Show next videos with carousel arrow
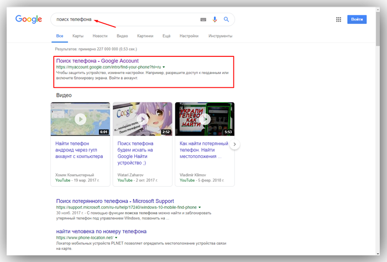 [x=235, y=144]
